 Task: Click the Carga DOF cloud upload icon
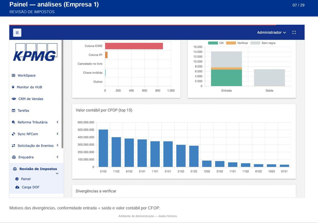[x=18, y=187]
